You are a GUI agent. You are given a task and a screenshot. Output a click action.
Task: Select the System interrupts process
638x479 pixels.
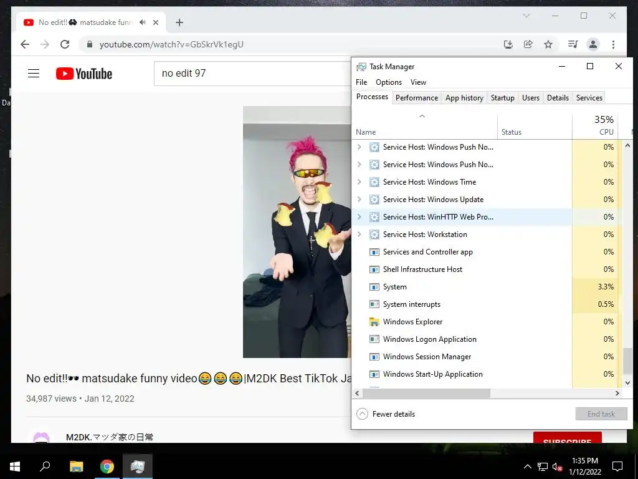(x=487, y=304)
